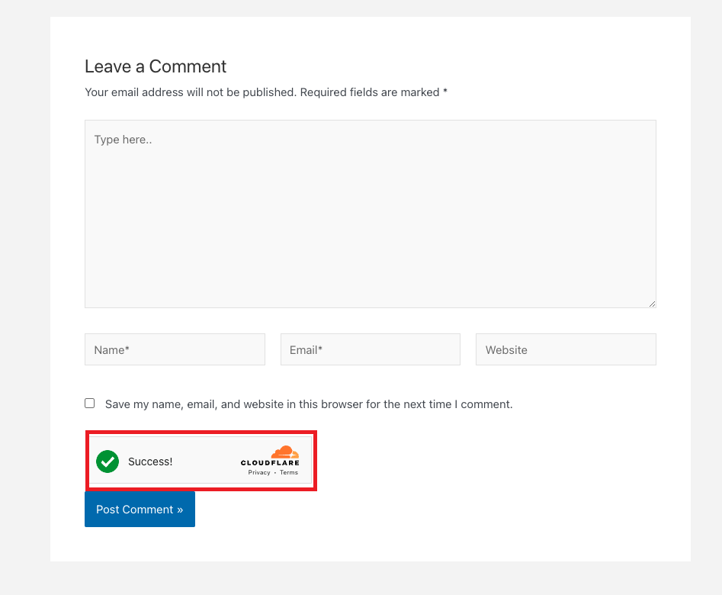This screenshot has height=595, width=722.
Task: Click the 'Success!' status text
Action: tap(150, 462)
